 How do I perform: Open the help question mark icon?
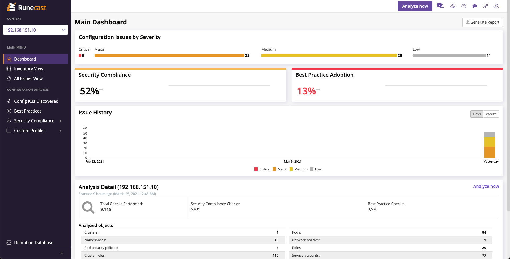(x=464, y=6)
